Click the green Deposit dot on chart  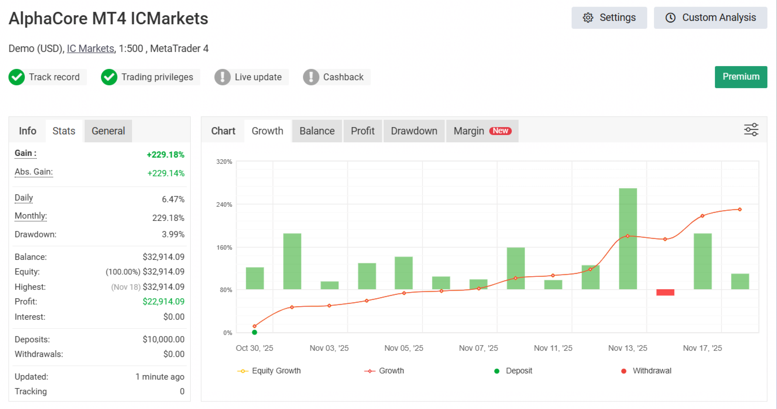[254, 332]
